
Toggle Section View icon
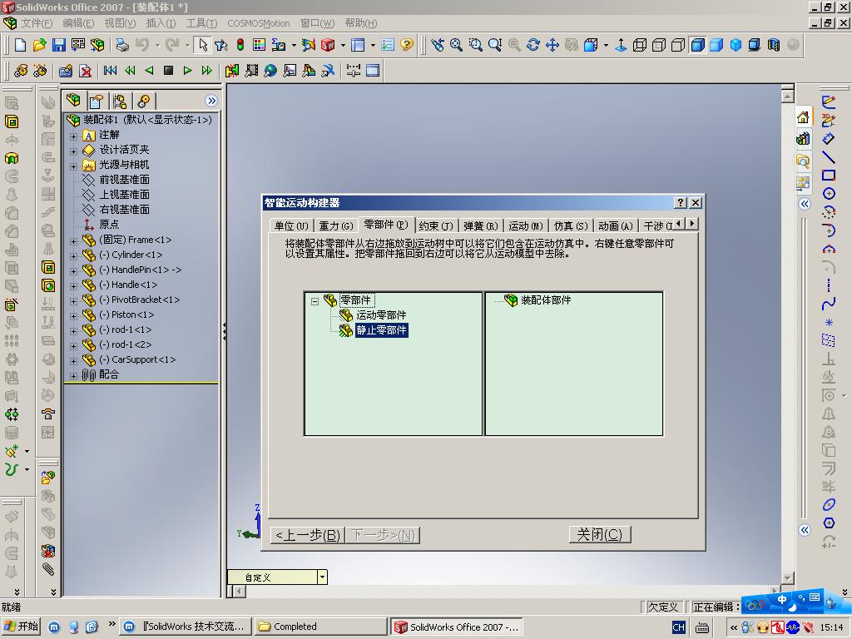[x=774, y=45]
